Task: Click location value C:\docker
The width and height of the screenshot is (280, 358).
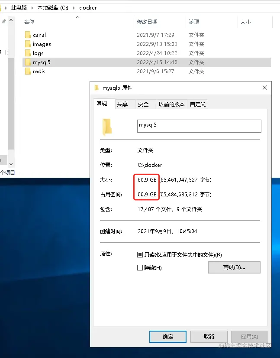Action: 150,165
